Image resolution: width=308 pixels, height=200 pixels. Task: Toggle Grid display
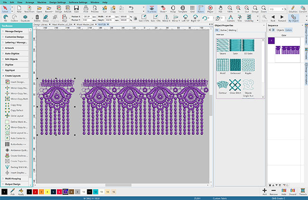coord(192,9)
